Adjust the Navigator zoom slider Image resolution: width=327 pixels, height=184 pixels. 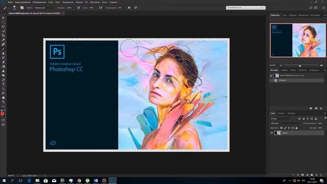tap(300, 65)
